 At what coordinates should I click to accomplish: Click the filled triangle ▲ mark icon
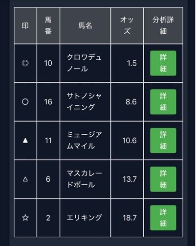25,141
